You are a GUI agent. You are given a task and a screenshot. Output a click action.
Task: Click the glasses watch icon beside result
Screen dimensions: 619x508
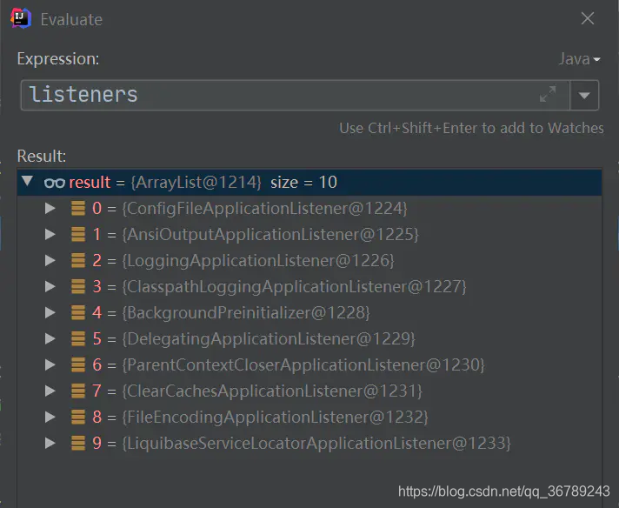coord(55,183)
